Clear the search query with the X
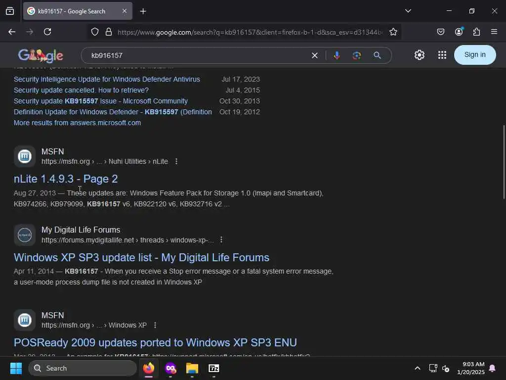506x380 pixels. [315, 55]
